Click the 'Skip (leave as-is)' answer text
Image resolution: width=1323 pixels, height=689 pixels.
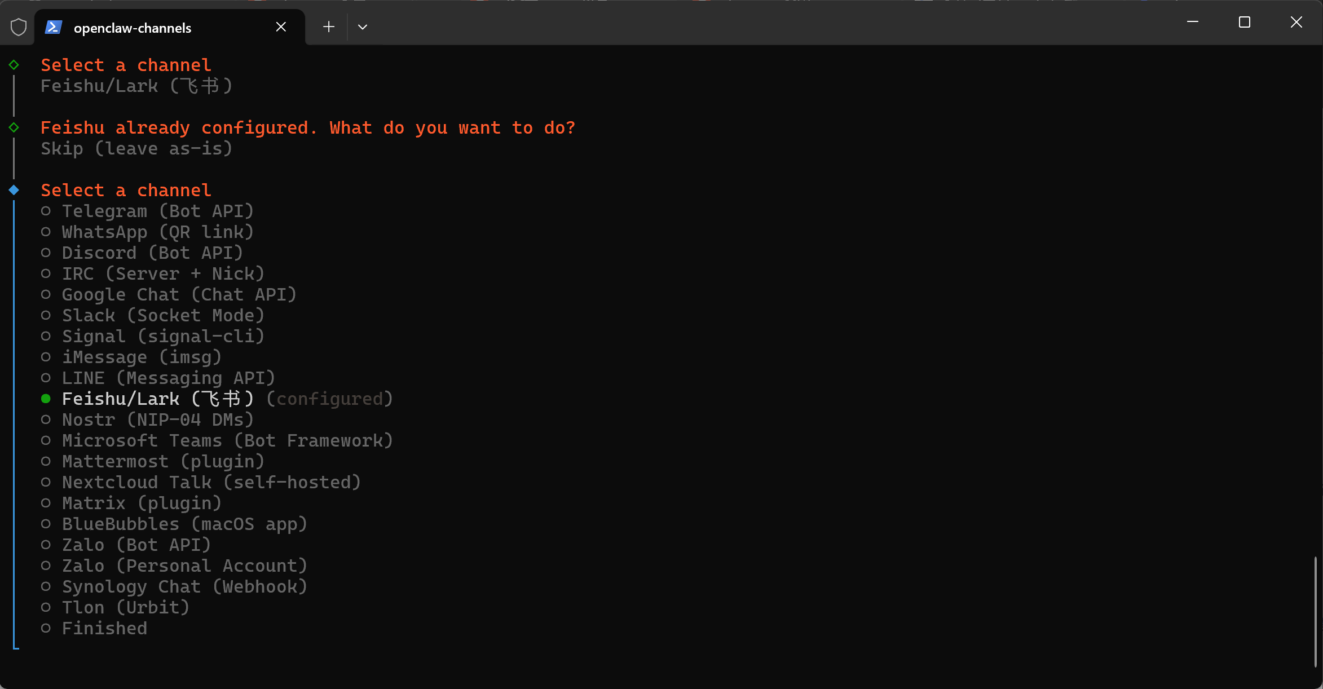pos(136,149)
